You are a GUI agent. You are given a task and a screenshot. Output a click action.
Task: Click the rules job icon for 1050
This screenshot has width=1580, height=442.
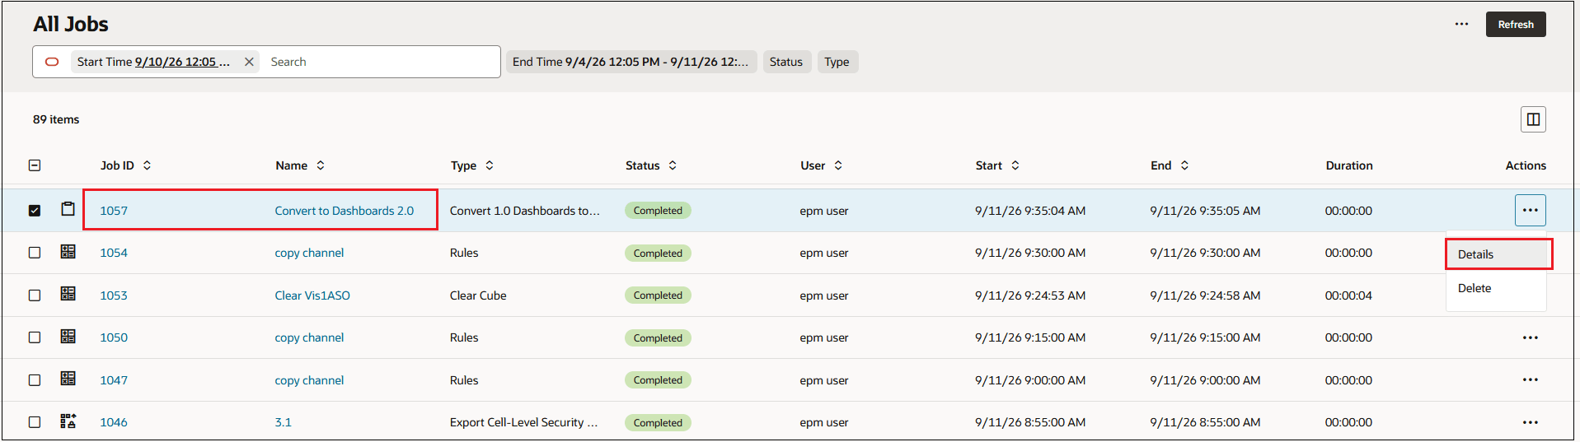(x=68, y=337)
